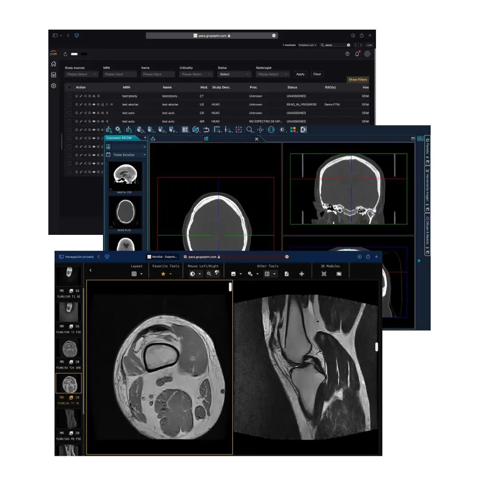Image resolution: width=479 pixels, height=486 pixels.
Task: Click the import-from-disc tool in CT viewer
Action: (x=118, y=129)
